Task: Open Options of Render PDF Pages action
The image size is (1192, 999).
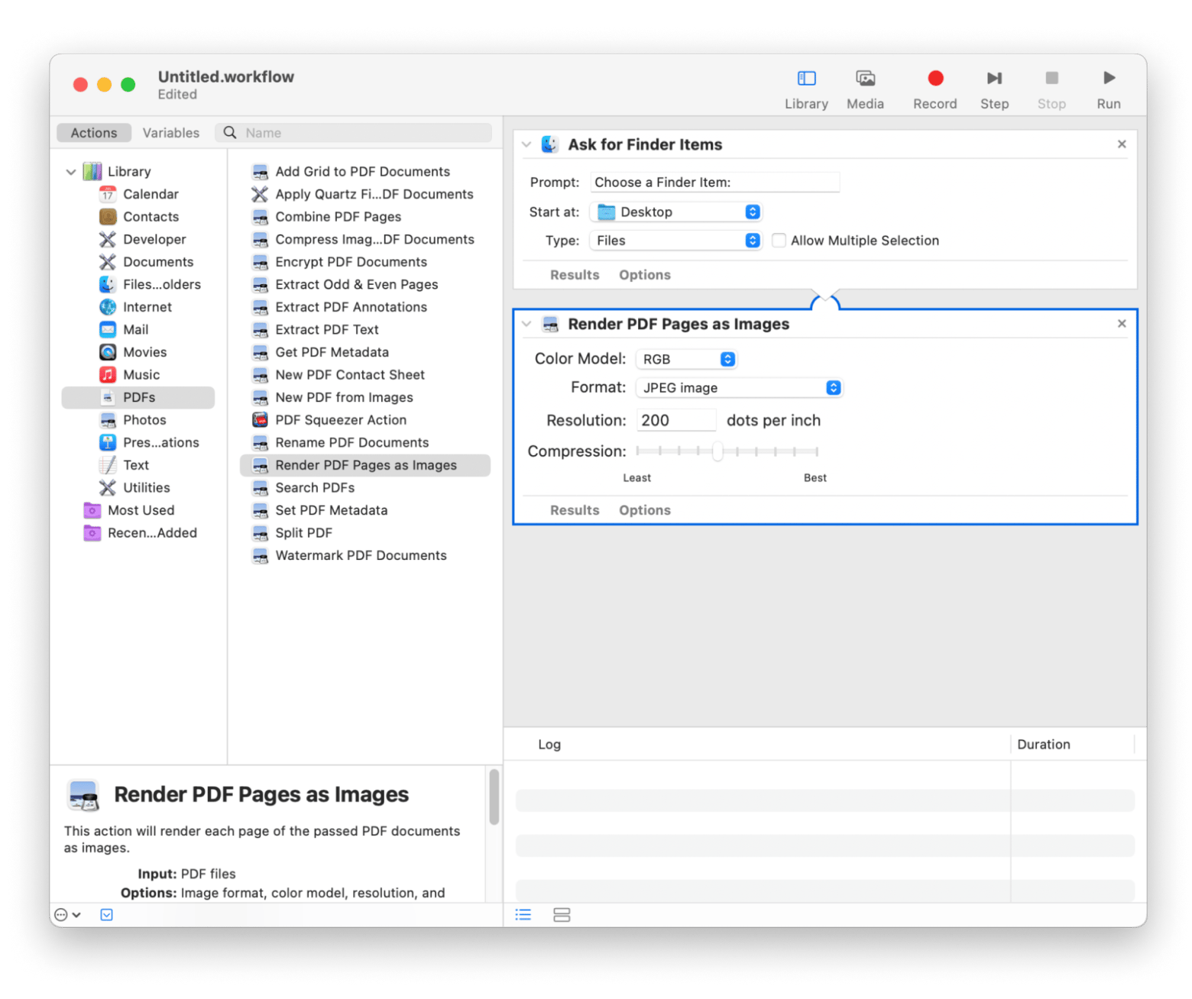Action: [x=644, y=510]
